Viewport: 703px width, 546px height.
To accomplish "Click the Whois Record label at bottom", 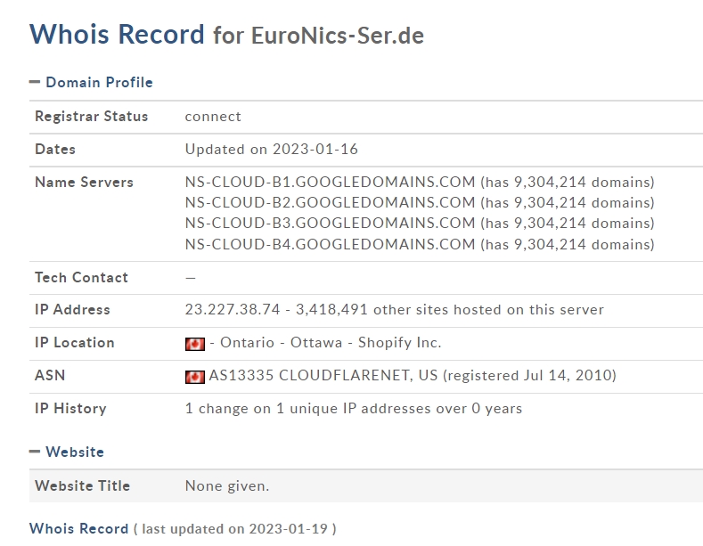I will pyautogui.click(x=79, y=528).
